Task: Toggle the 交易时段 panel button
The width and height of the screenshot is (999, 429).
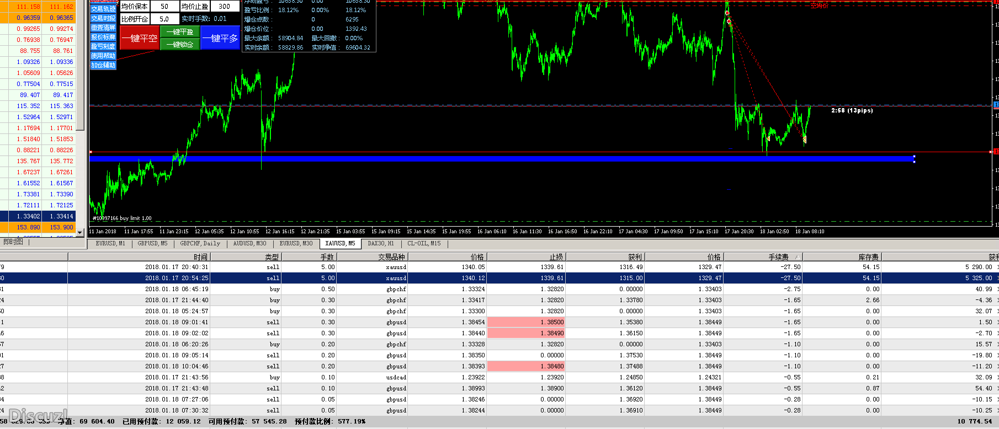Action: pos(103,18)
